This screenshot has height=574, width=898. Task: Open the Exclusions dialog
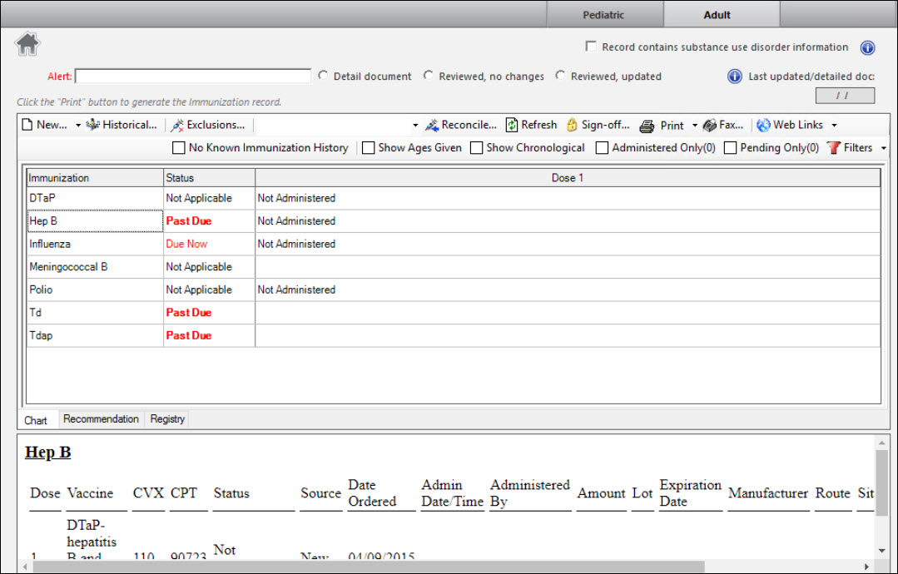pos(207,125)
